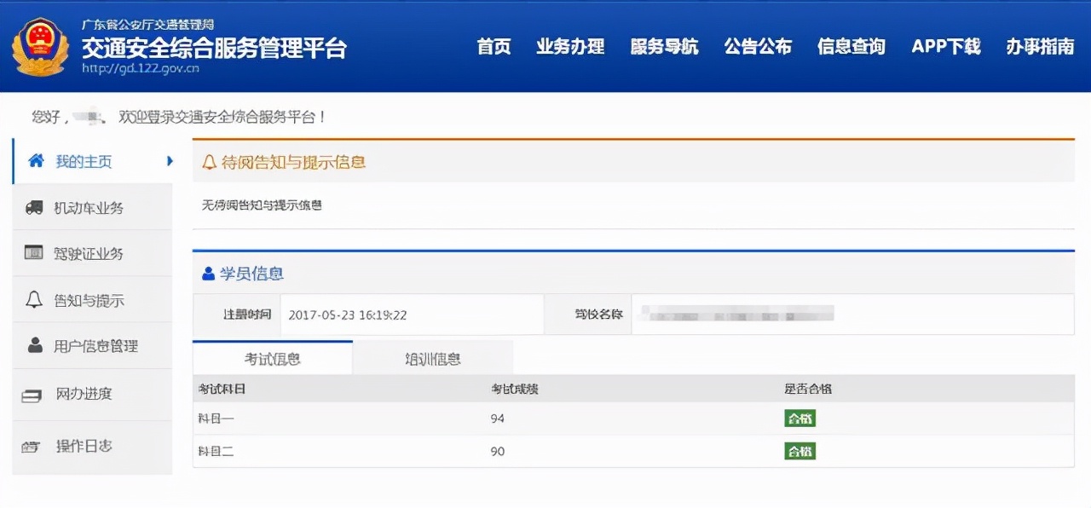The height and width of the screenshot is (508, 1091).
Task: Click the national police emblem logo
Action: pyautogui.click(x=38, y=48)
